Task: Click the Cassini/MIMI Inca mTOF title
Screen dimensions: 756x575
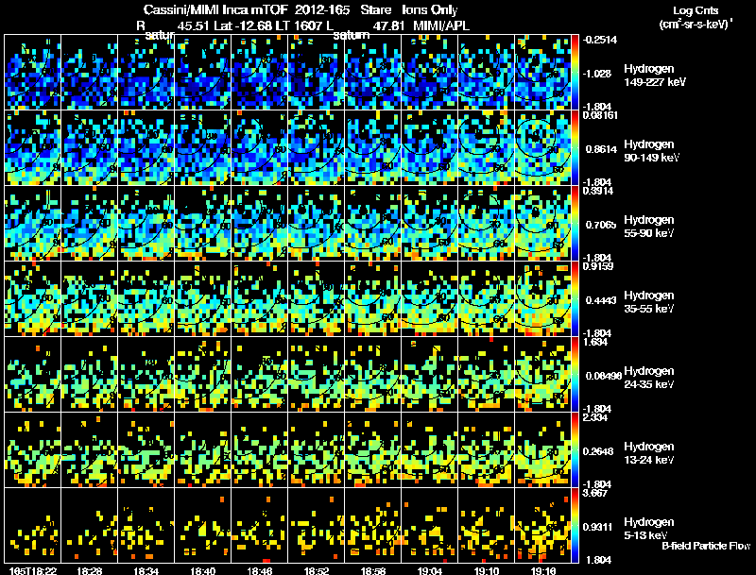Action: [x=215, y=10]
